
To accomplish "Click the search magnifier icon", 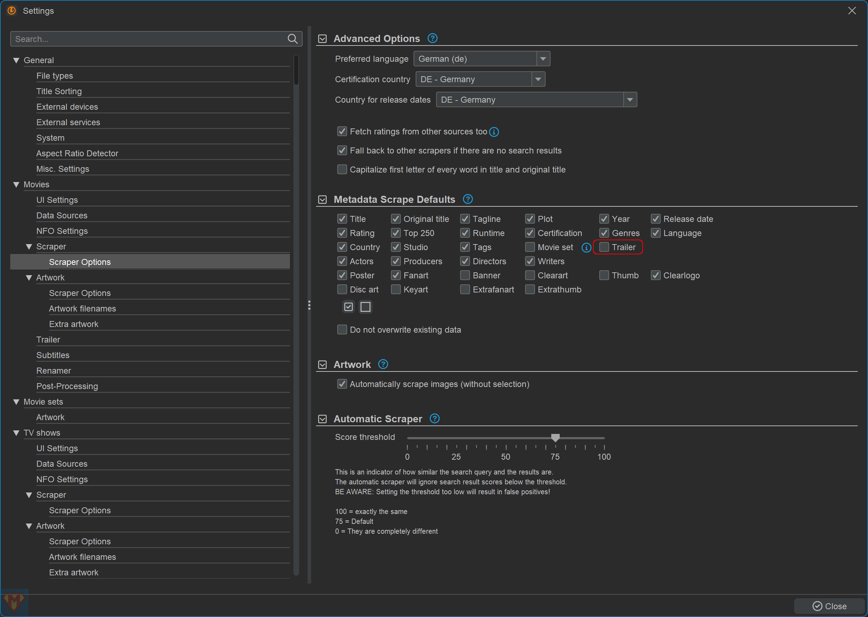I will [292, 39].
